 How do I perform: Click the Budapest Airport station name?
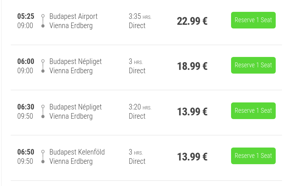tap(73, 16)
